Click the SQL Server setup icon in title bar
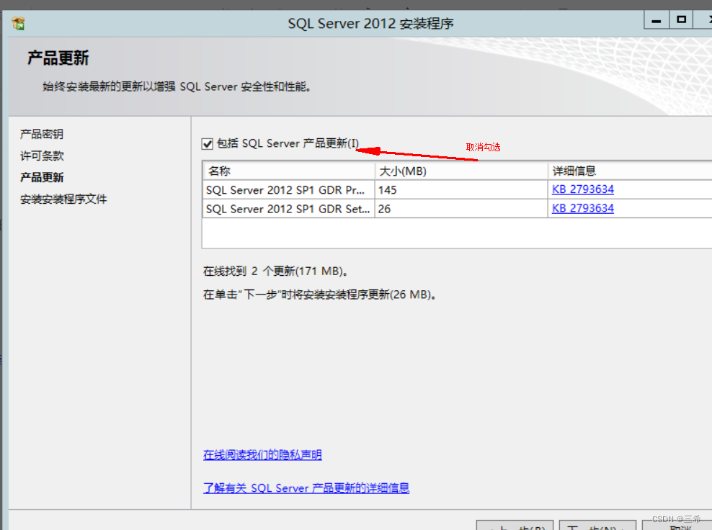This screenshot has width=712, height=530. pos(18,23)
